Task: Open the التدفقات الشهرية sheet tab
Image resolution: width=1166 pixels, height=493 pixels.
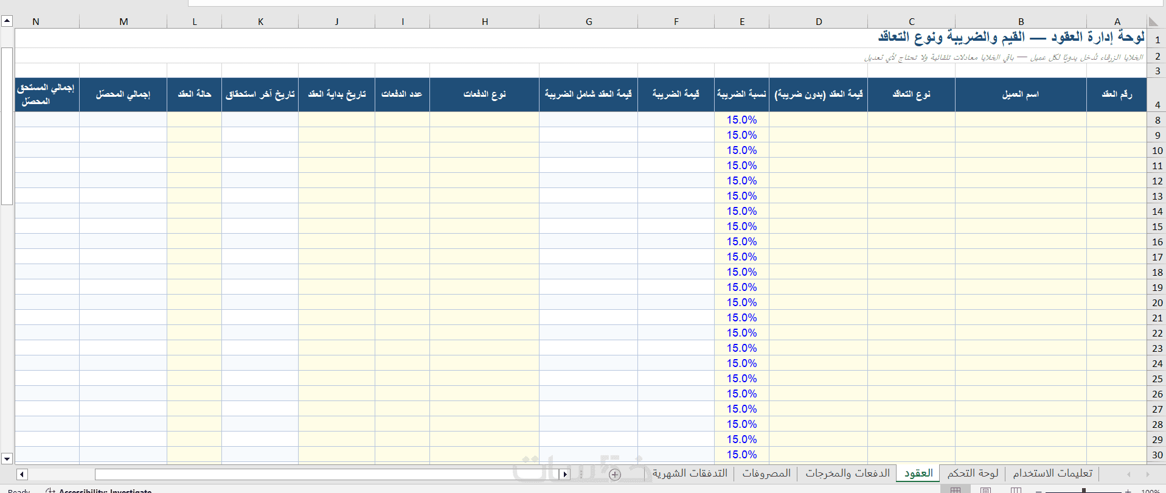Action: (690, 473)
